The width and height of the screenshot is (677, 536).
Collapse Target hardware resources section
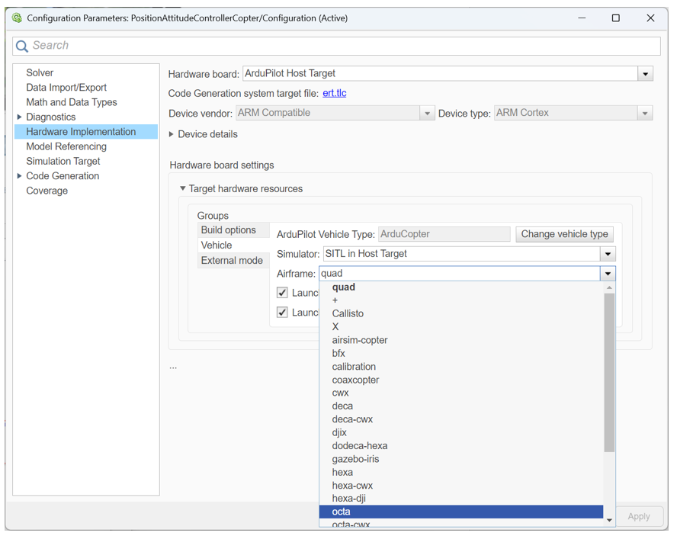[x=183, y=189]
